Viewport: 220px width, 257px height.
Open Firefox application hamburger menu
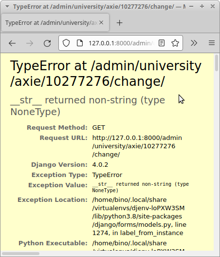212,43
